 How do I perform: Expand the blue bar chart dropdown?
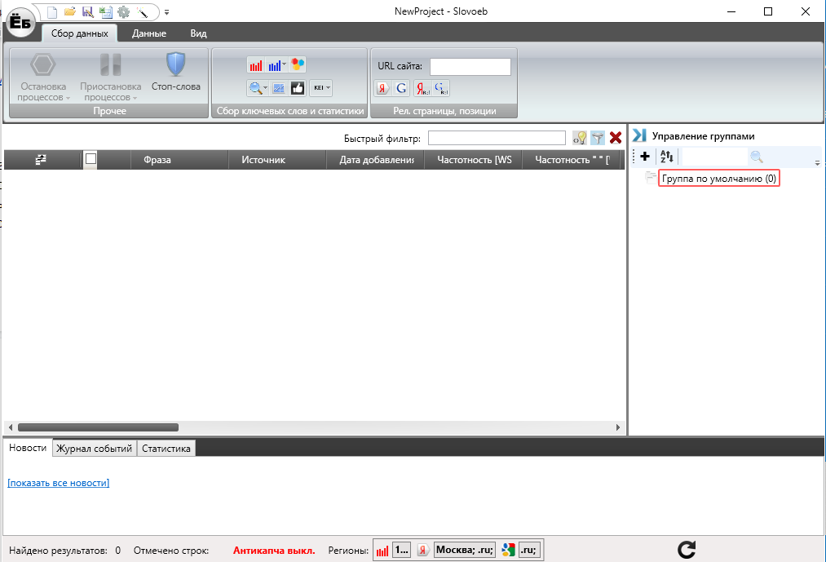pos(277,65)
